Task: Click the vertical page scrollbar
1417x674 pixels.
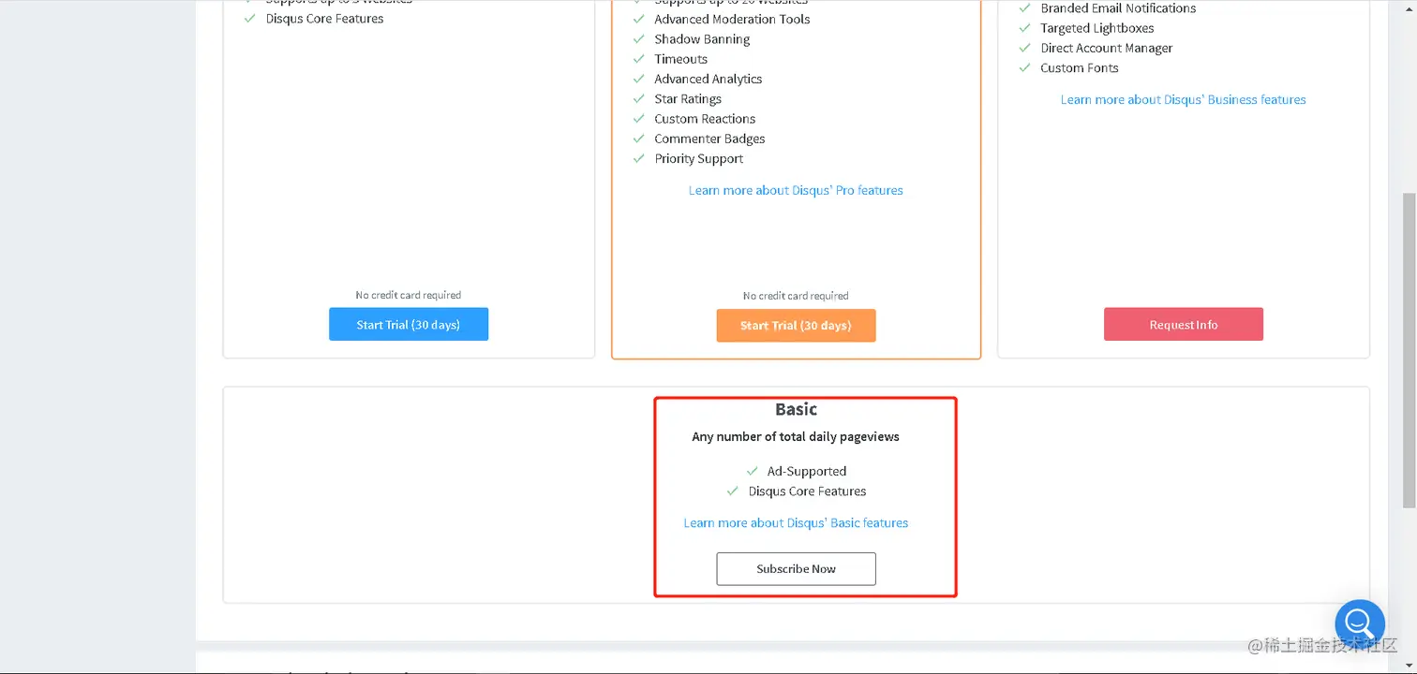Action: 1409,351
